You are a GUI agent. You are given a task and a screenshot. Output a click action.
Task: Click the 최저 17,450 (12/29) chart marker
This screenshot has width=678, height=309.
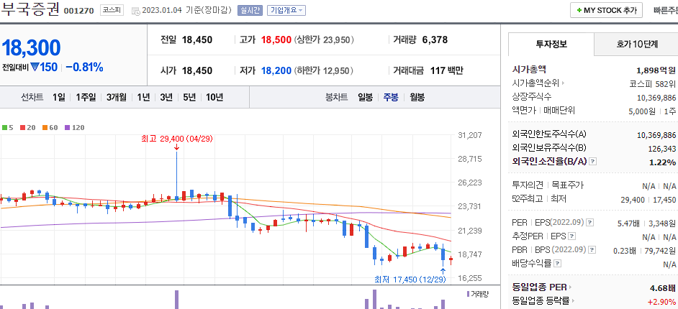(410, 280)
